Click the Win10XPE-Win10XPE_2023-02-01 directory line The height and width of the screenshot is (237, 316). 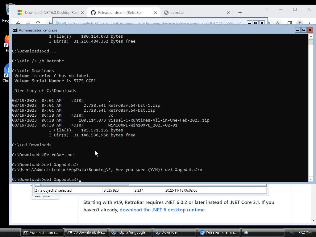tap(95, 125)
